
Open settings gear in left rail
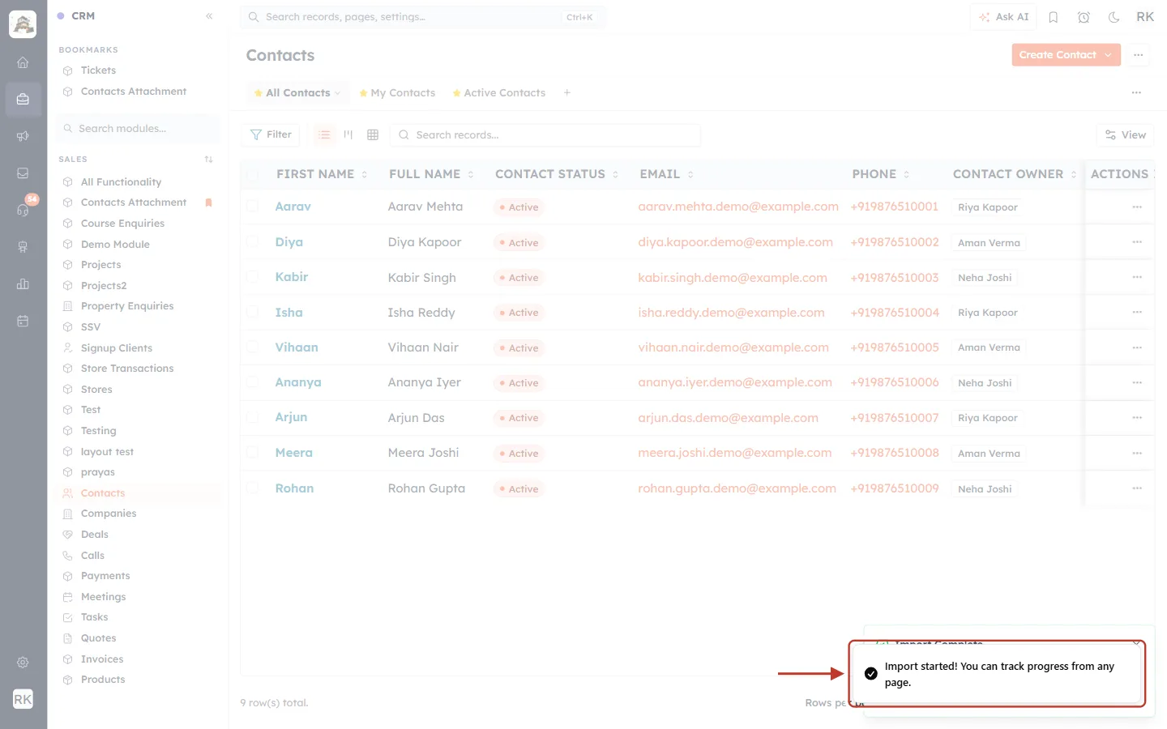pyautogui.click(x=23, y=663)
